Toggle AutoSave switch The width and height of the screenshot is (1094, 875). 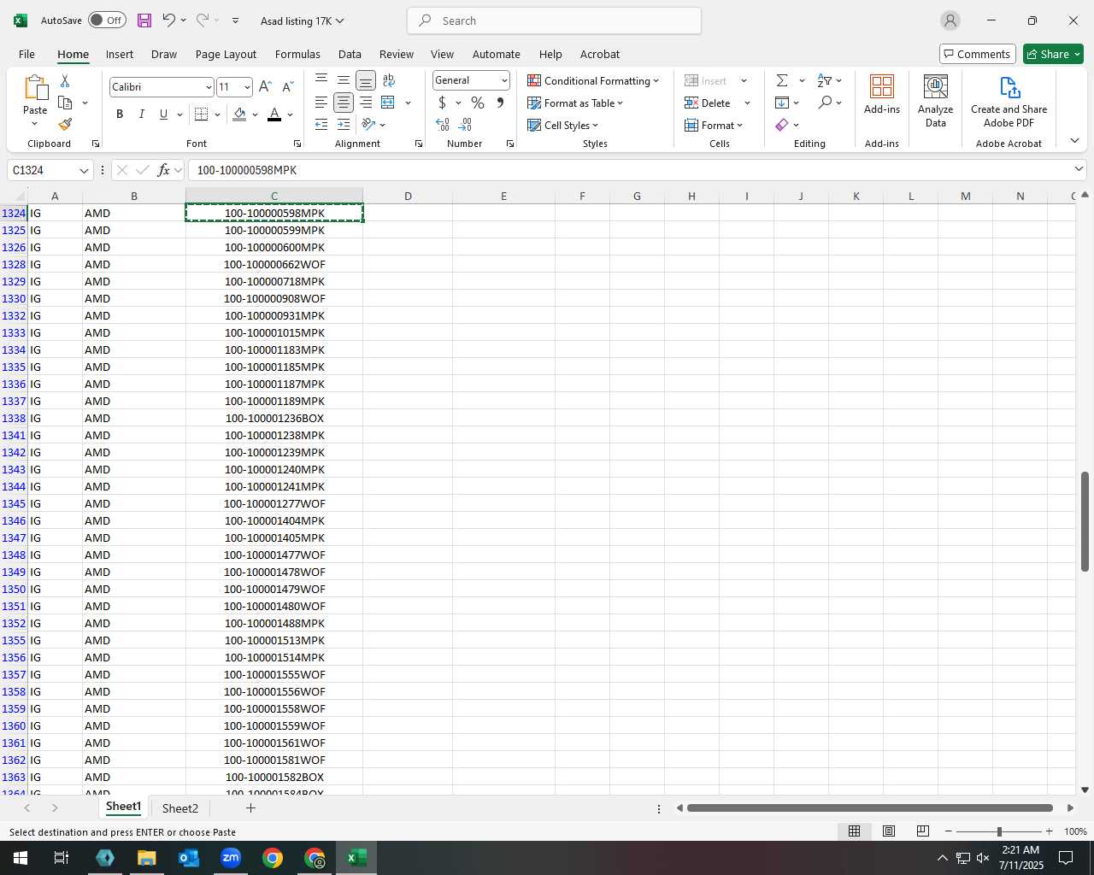point(107,21)
